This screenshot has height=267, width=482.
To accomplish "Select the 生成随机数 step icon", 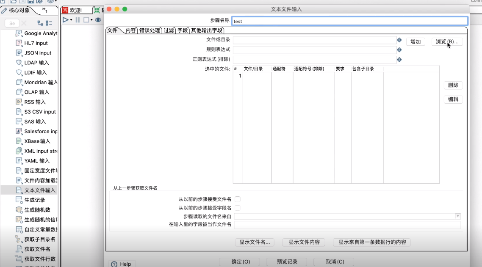I will click(x=19, y=209).
